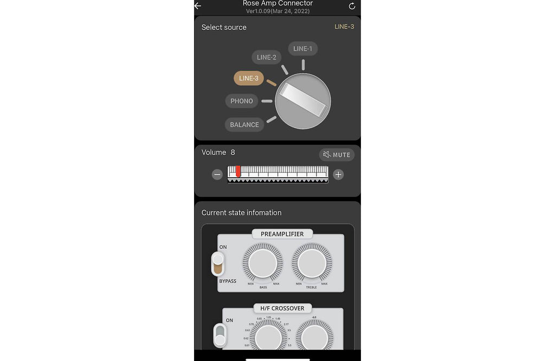Click the preamplifier Bass knob

(263, 263)
